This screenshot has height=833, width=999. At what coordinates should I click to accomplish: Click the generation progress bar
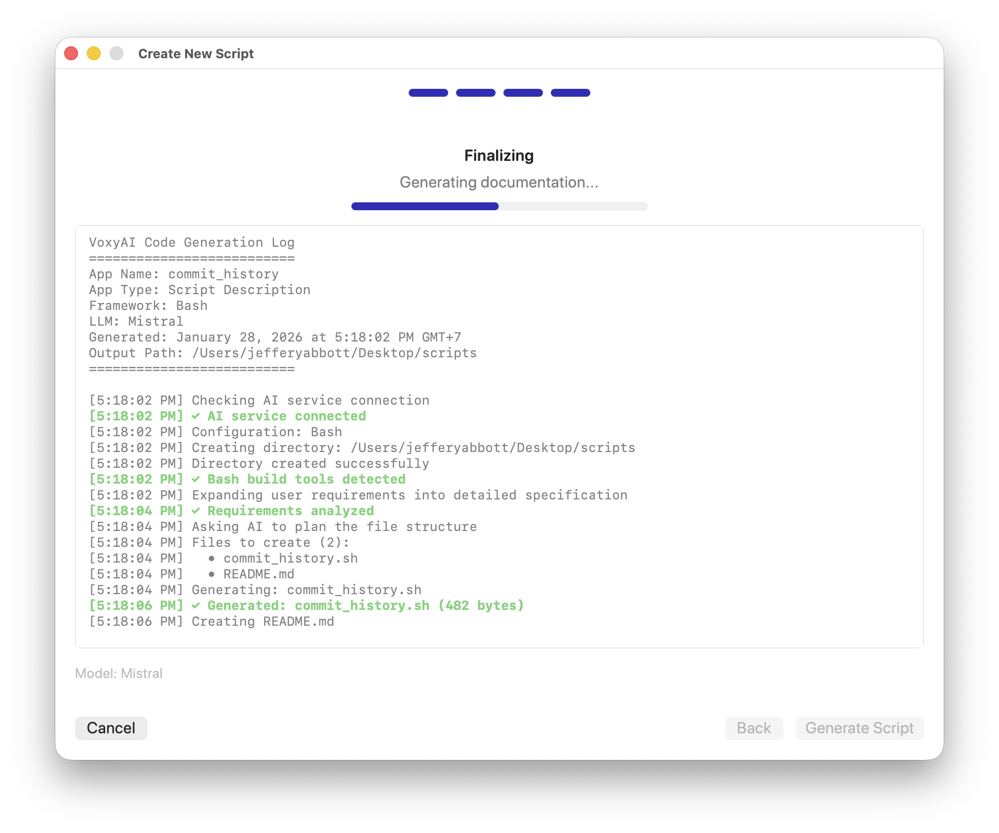499,206
